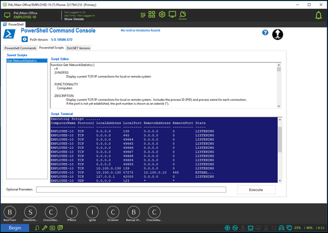Click the underlined plug icon in header
Screen dimensions: 328x233
click(x=183, y=15)
